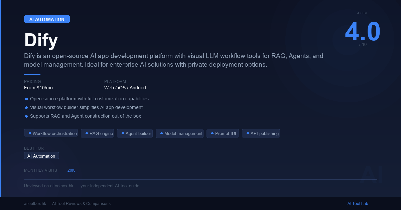Click Web / iOS / Android platform value
The image size is (401, 210).
125,88
